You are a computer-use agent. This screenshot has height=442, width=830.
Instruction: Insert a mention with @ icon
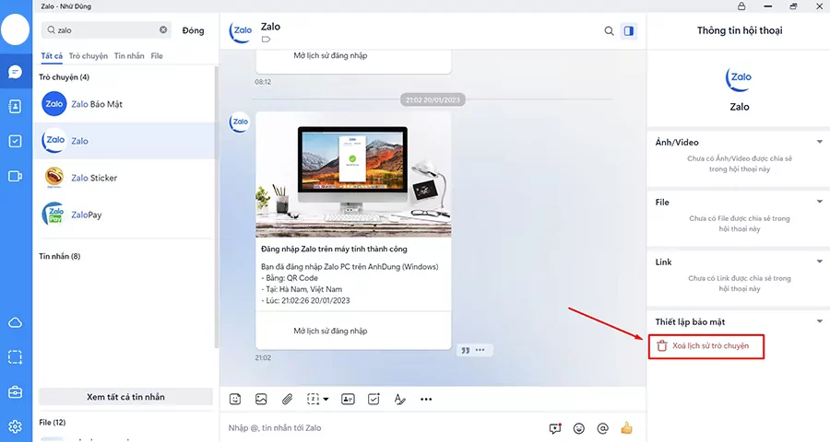pos(602,428)
